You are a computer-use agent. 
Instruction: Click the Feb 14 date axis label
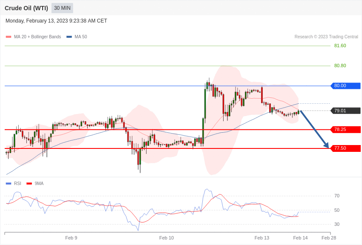click(300, 238)
